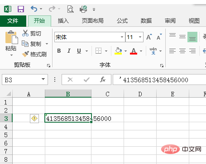Apply cell borders with the border icon
This screenshot has height=164, width=206.
[x=98, y=51]
